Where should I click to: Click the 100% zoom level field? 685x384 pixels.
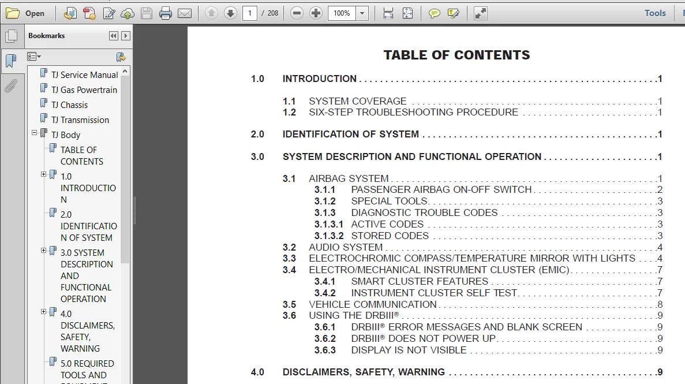[342, 13]
